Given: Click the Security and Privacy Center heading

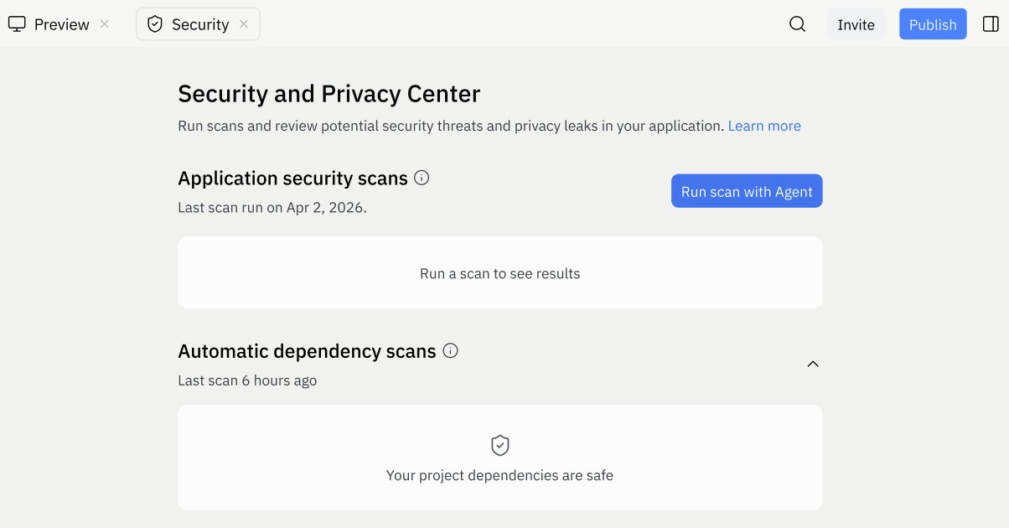Looking at the screenshot, I should pyautogui.click(x=329, y=93).
